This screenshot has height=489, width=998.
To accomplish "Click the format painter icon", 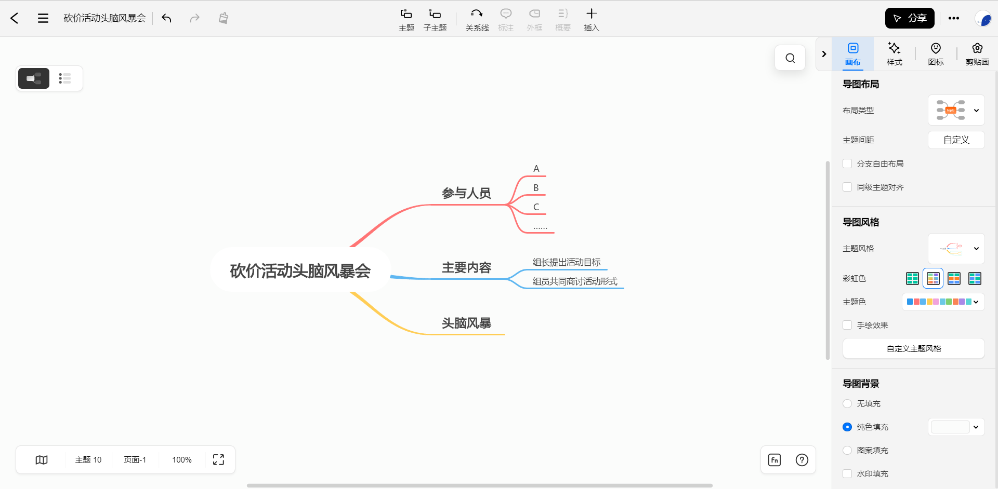I will (223, 18).
